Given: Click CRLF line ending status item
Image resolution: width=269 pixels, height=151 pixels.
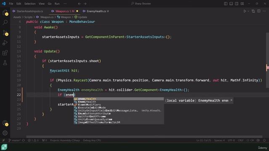Looking at the screenshot, I should point(241,141).
